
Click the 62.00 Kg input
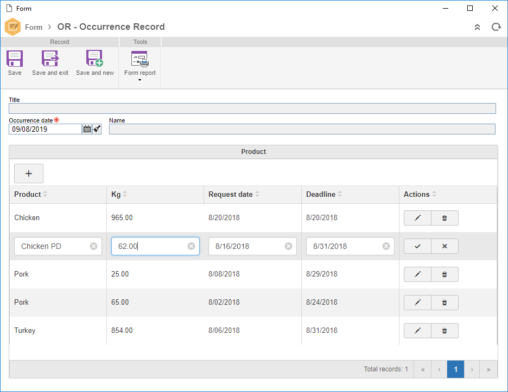(156, 246)
